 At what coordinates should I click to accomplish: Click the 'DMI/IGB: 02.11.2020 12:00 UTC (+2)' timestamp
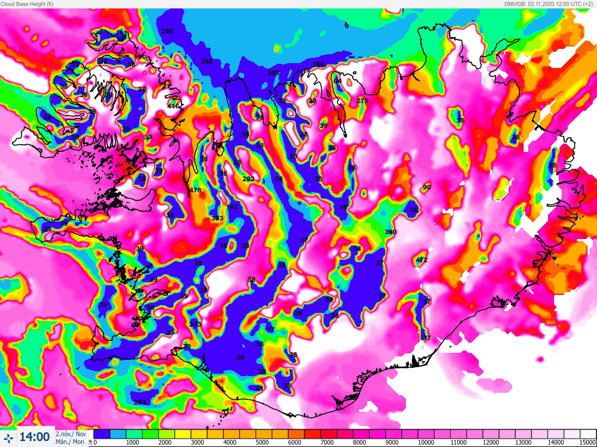(550, 4)
